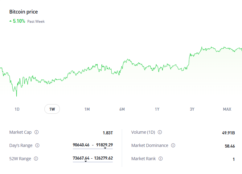Switch chart to 1Y range

coord(157,109)
